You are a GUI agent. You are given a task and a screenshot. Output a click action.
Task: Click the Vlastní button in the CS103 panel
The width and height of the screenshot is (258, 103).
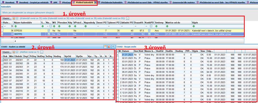(x=6, y=52)
